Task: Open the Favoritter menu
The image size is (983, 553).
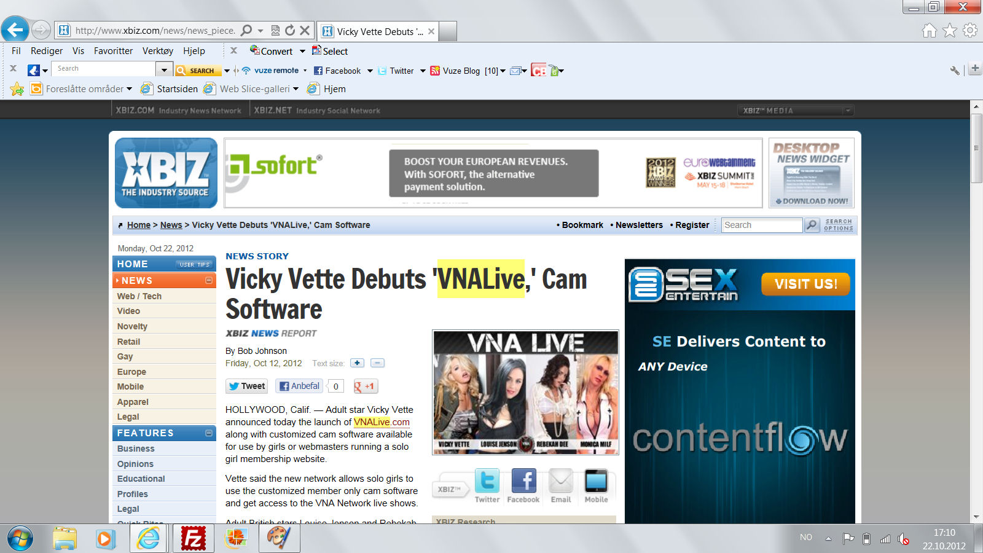Action: pyautogui.click(x=113, y=51)
